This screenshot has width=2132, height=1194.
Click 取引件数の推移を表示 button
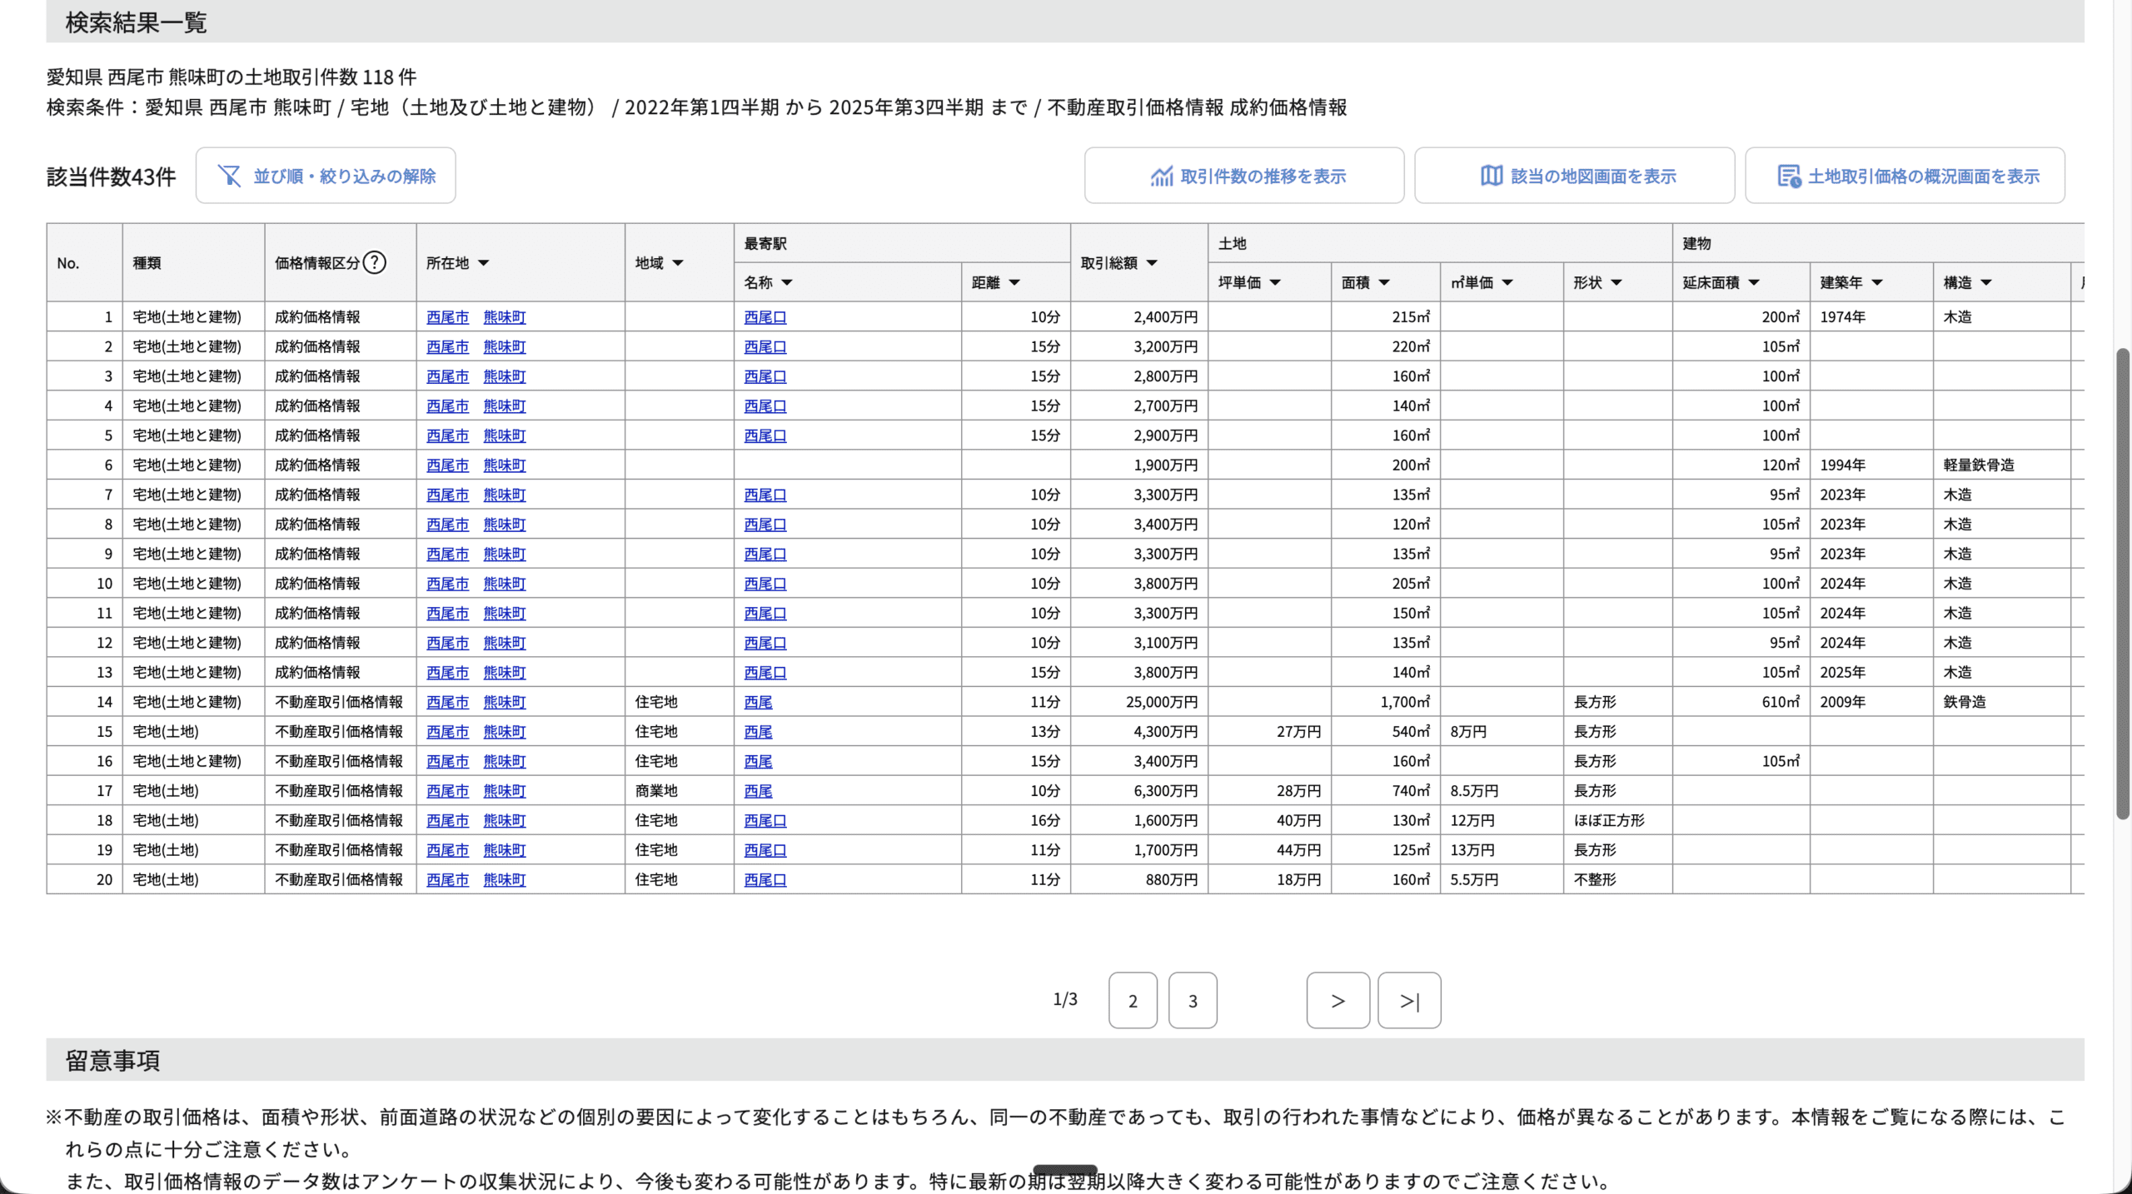(1263, 176)
